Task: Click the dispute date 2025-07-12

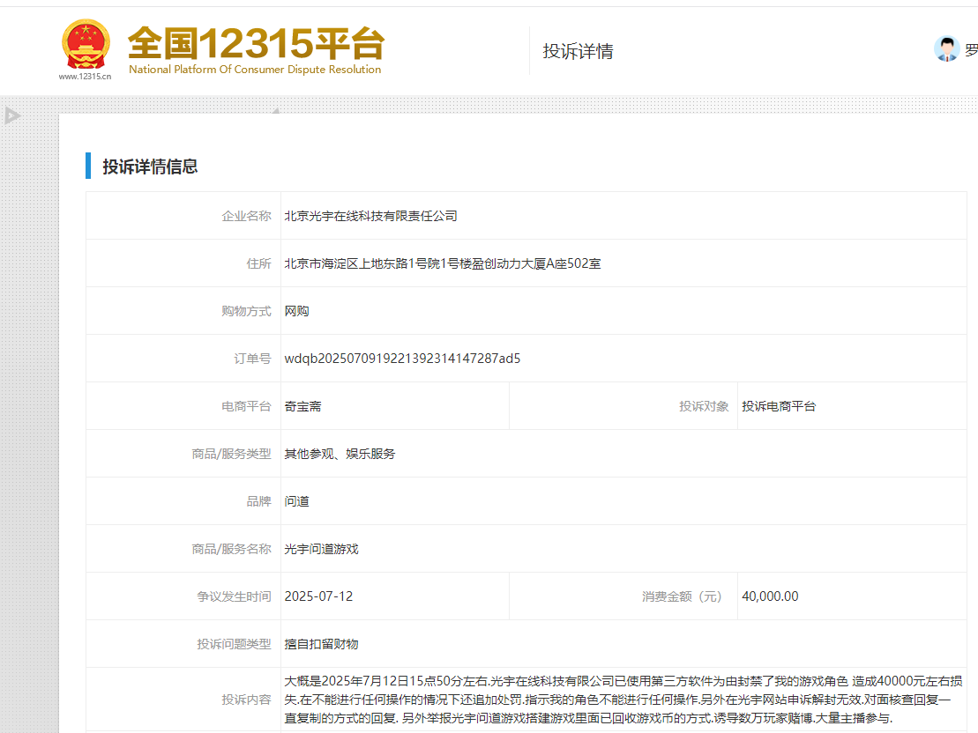Action: (x=318, y=596)
